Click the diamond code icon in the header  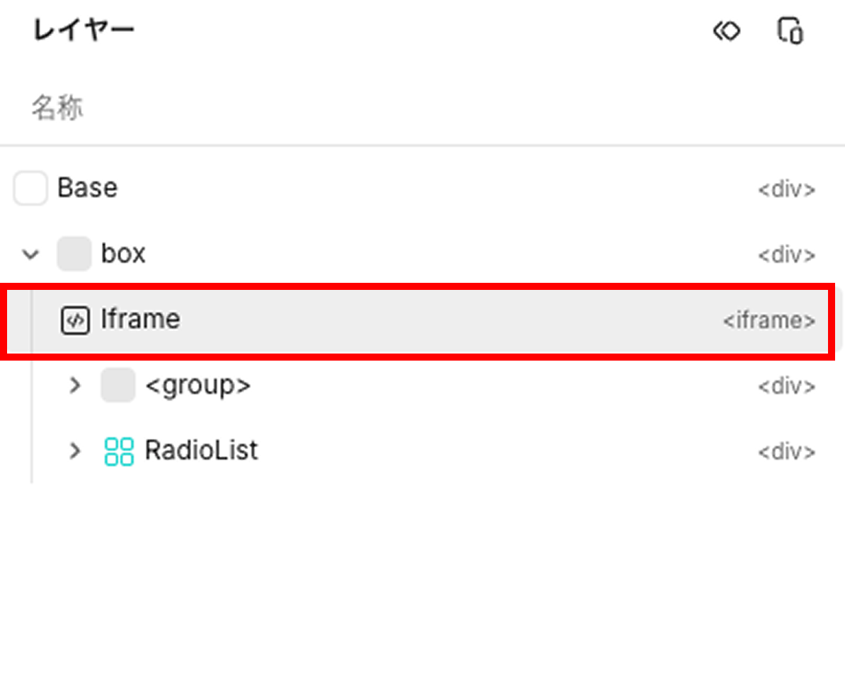point(726,31)
